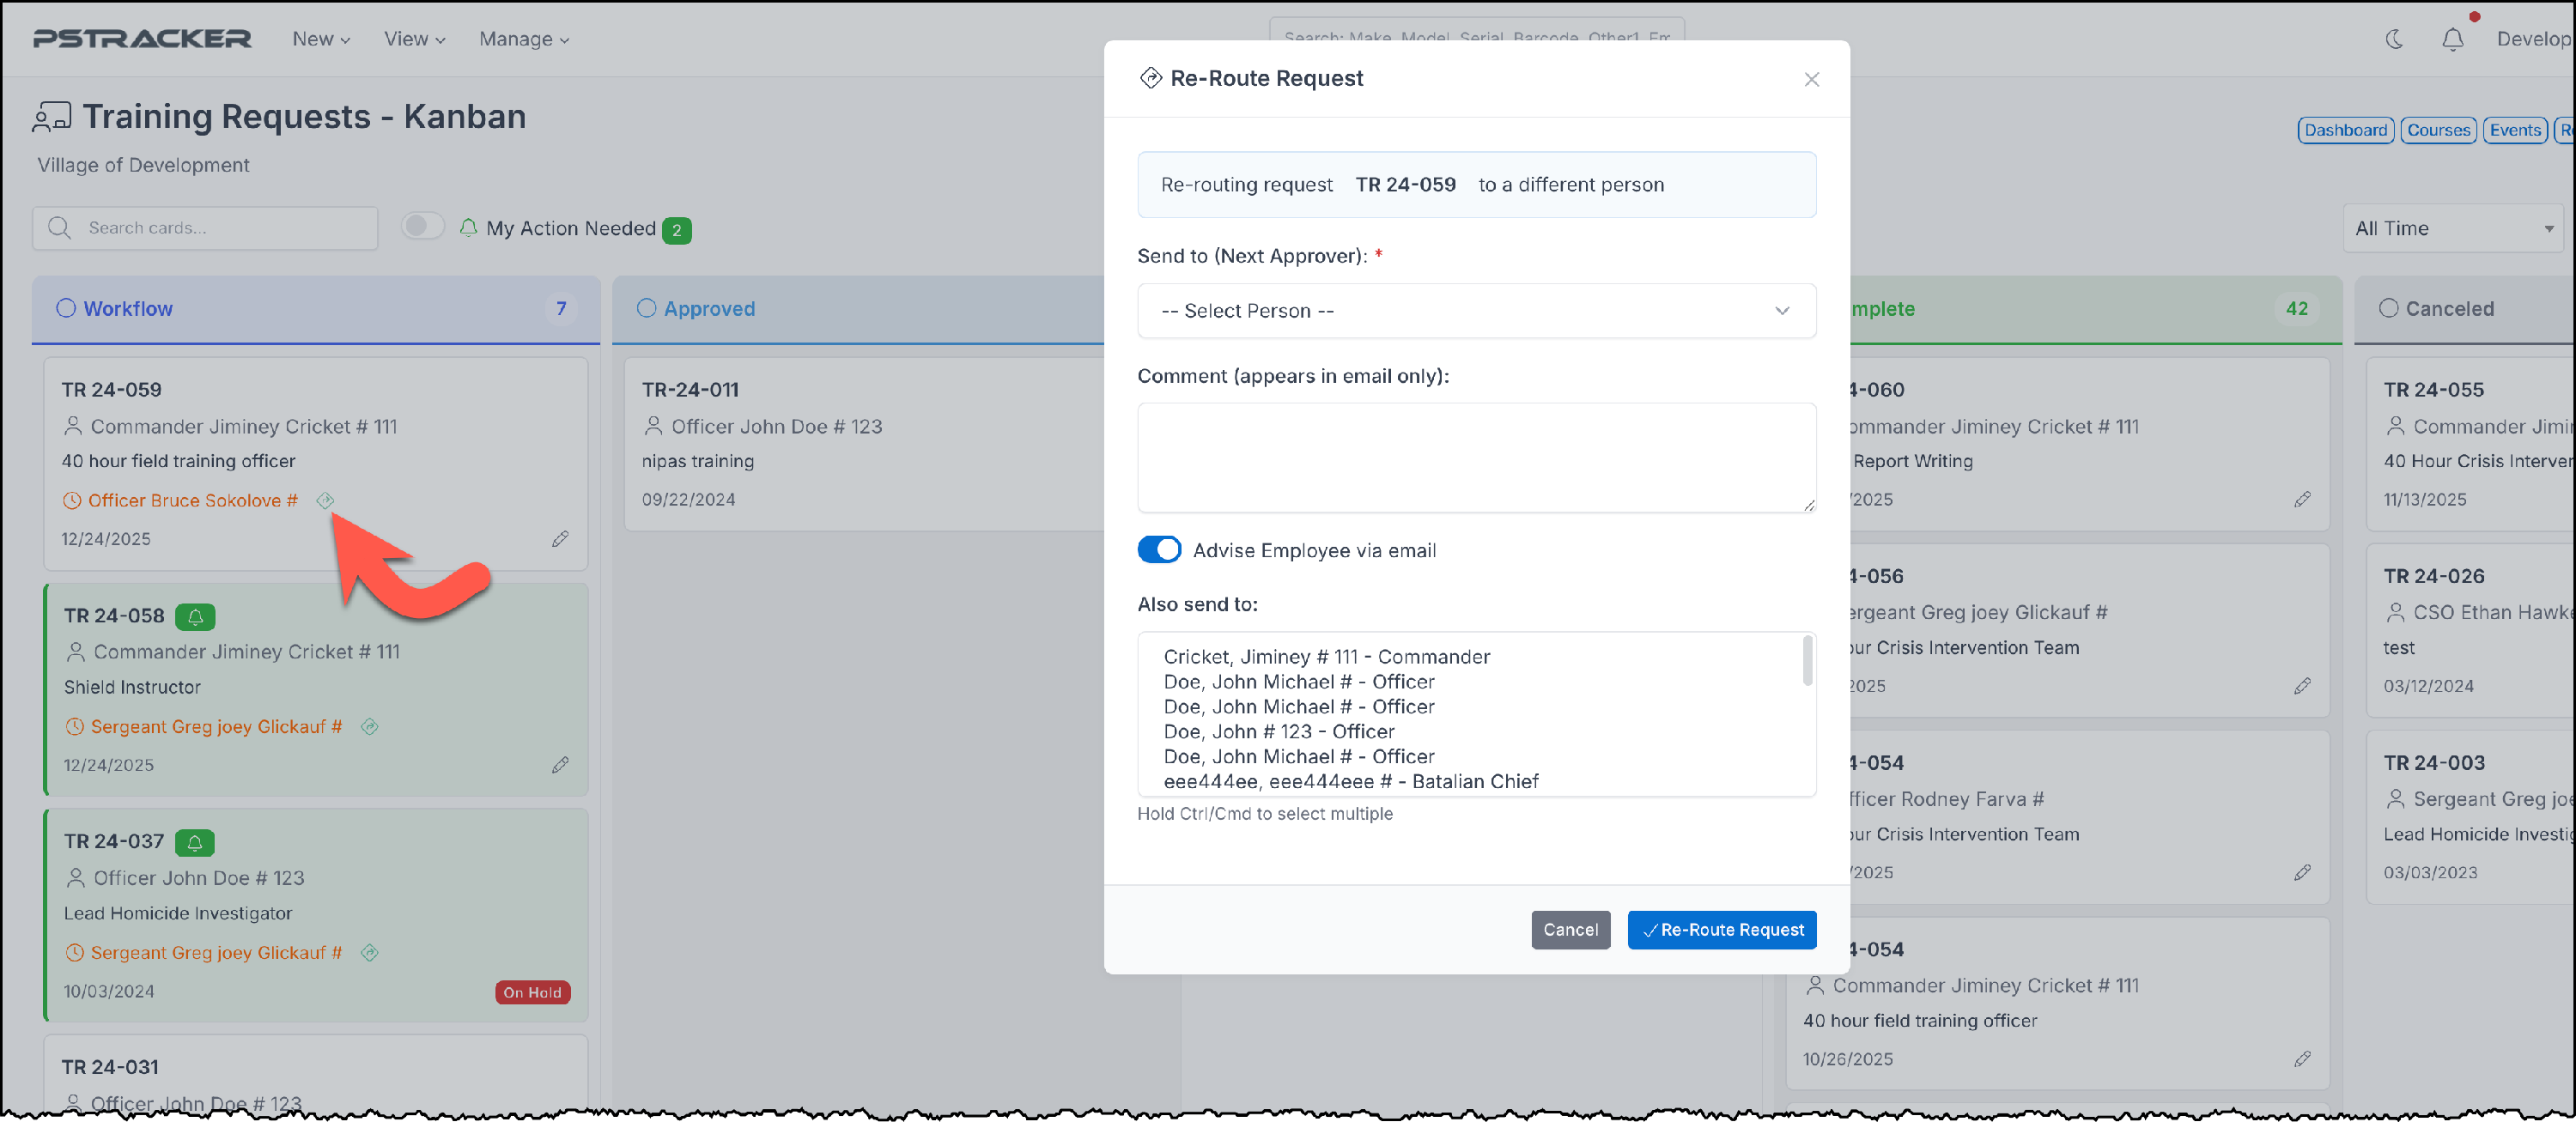
Task: Expand the Manage menu
Action: 524,39
